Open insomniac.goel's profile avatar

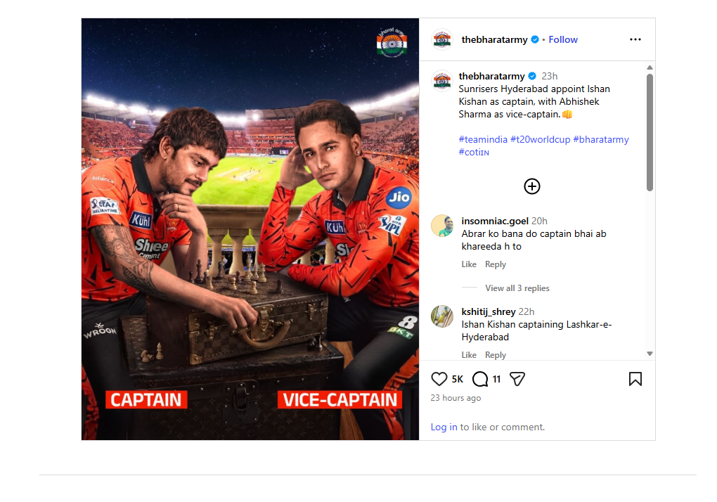tap(442, 226)
